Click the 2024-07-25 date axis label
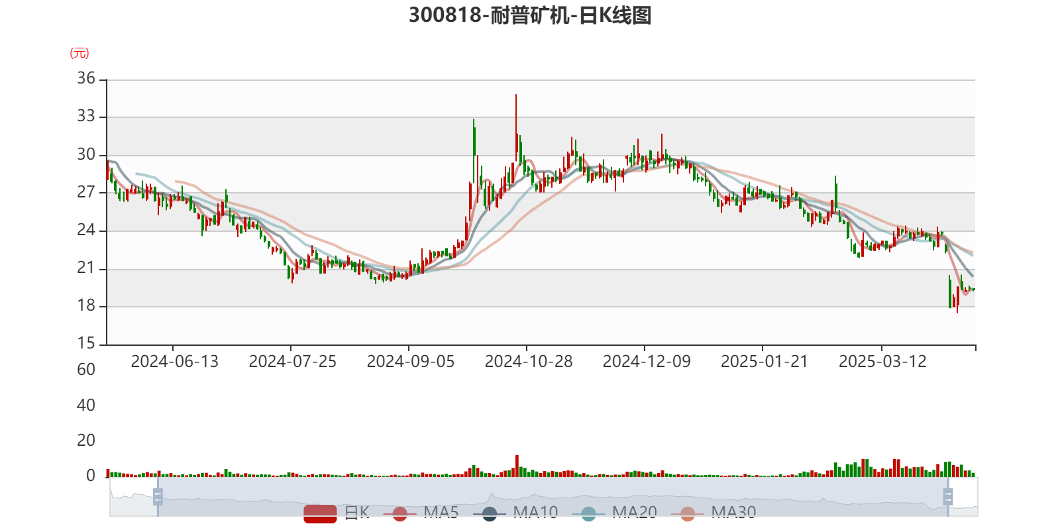The image size is (1060, 530). [x=292, y=362]
